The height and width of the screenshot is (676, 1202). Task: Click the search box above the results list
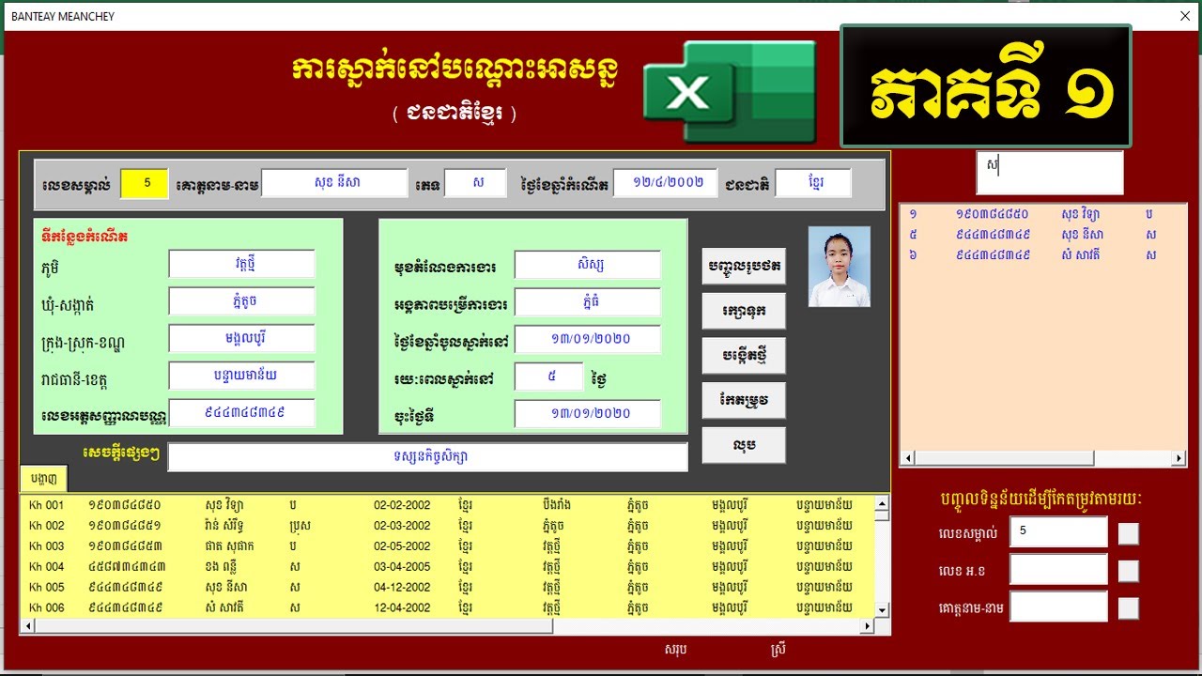tap(1050, 173)
